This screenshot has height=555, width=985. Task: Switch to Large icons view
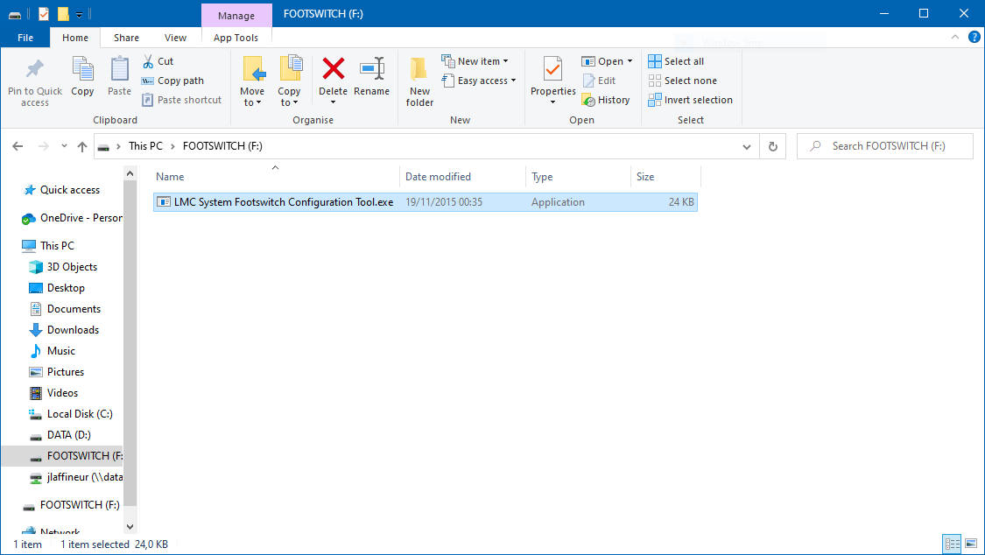[x=971, y=544]
